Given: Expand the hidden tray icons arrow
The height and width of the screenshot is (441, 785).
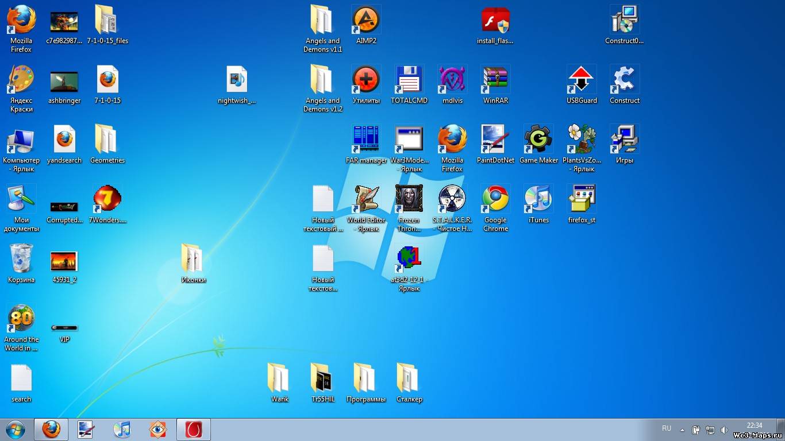Looking at the screenshot, I should [682, 430].
